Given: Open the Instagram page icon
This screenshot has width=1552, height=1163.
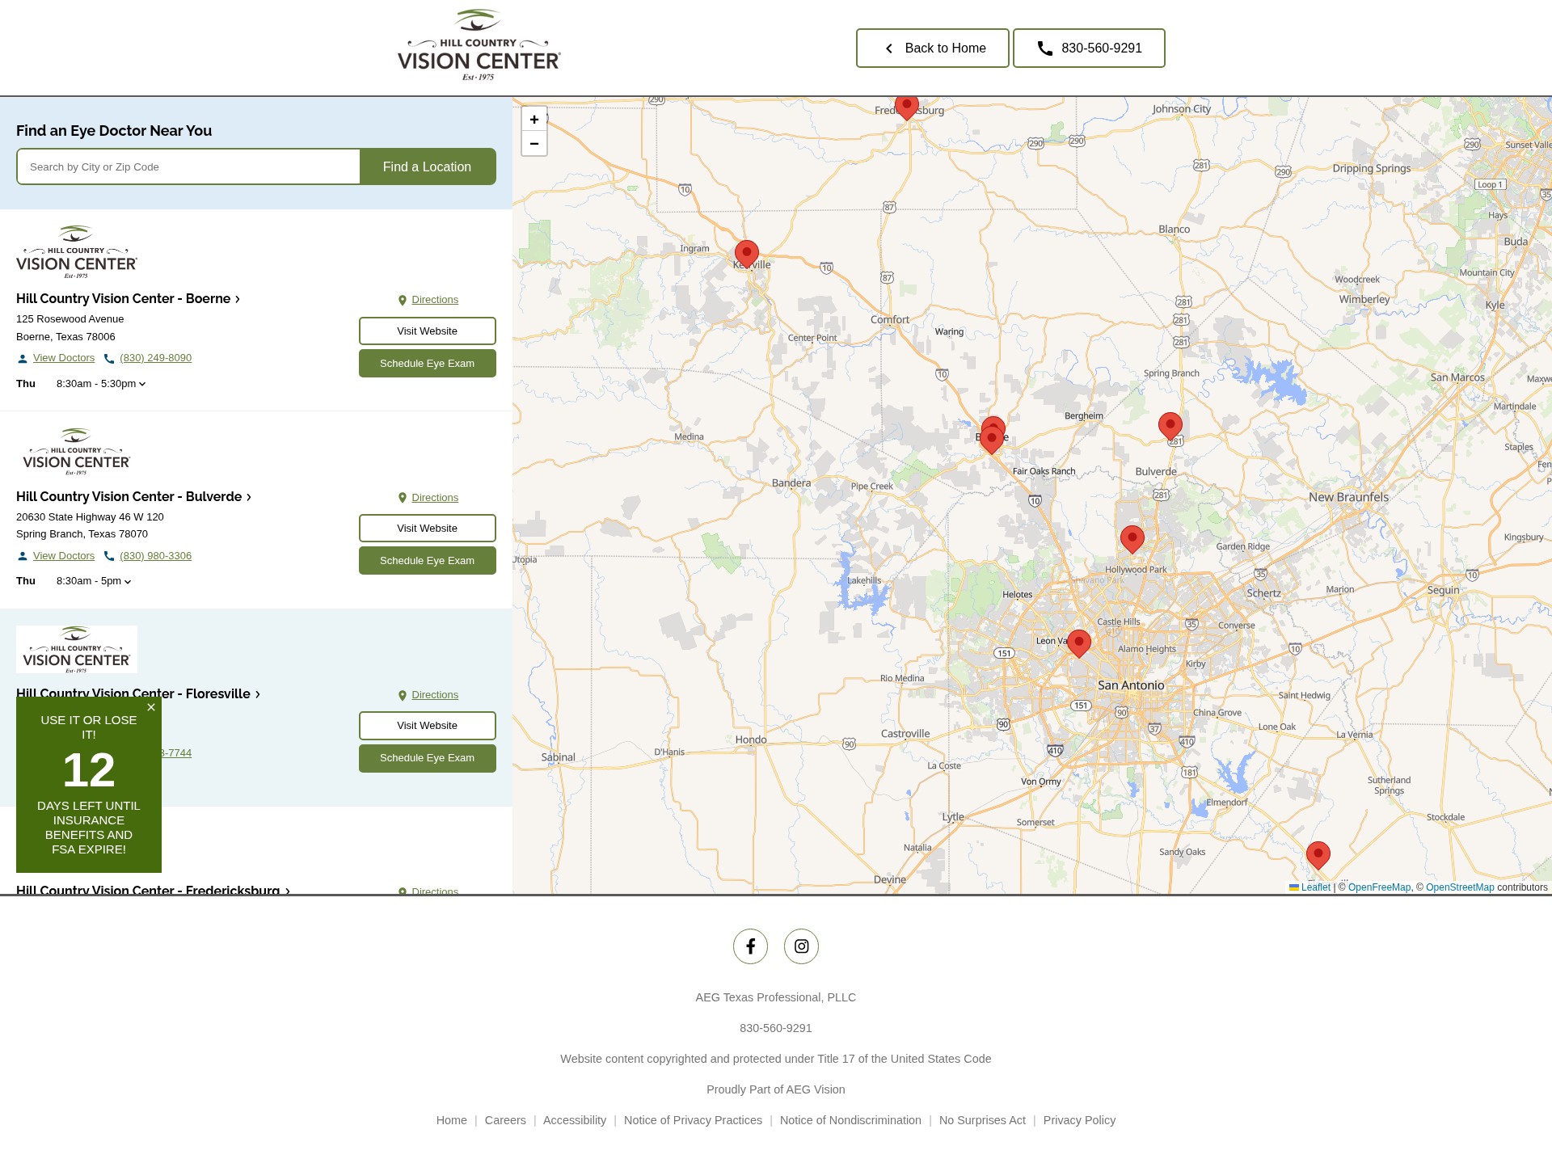Looking at the screenshot, I should pos(801,946).
